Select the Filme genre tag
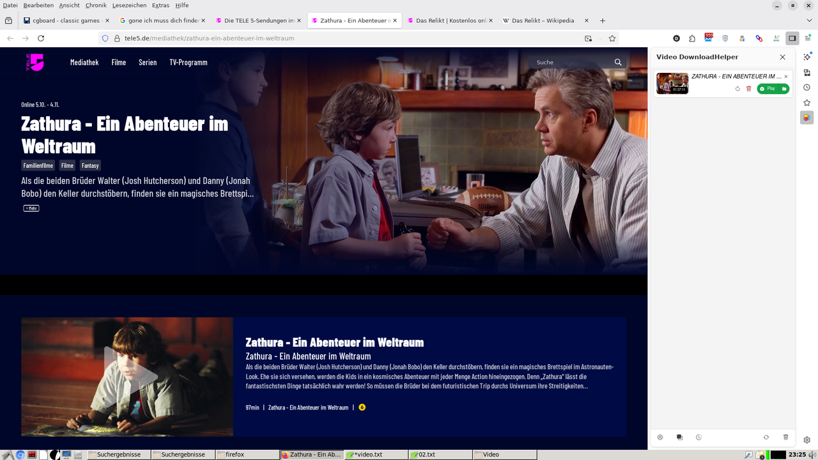This screenshot has height=460, width=818. click(x=67, y=165)
